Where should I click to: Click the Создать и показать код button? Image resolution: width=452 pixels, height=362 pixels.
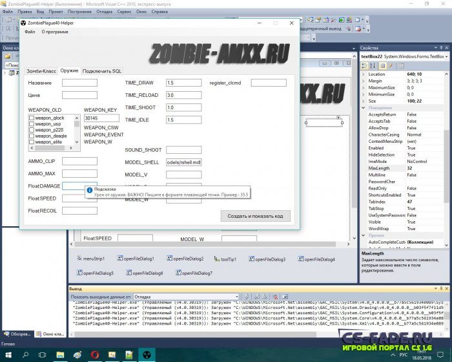[x=256, y=216]
